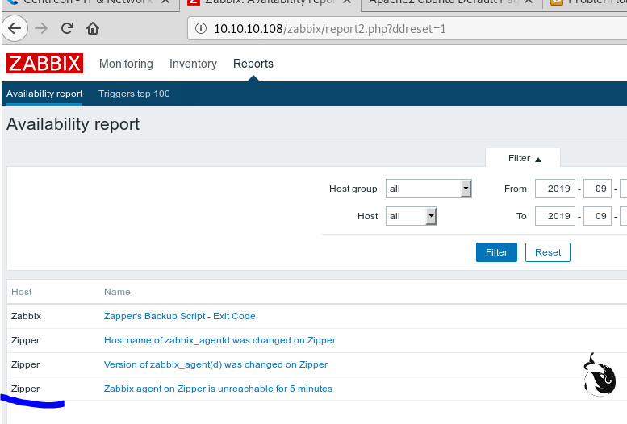Open the Inventory menu

point(193,64)
